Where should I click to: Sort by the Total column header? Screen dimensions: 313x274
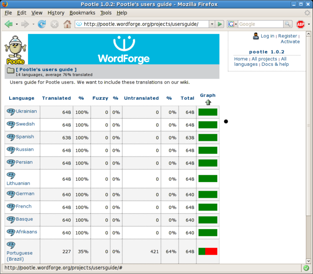pyautogui.click(x=187, y=98)
